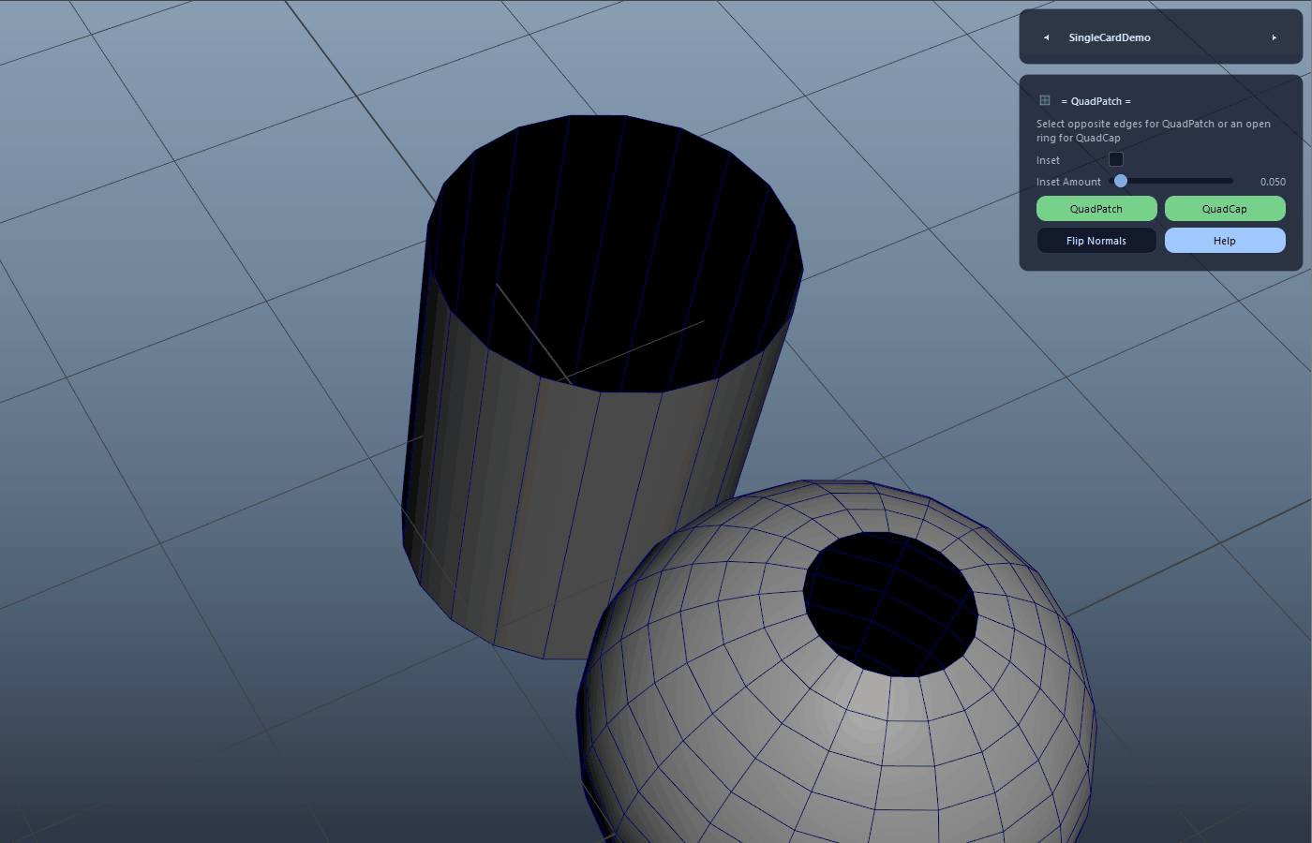This screenshot has width=1312, height=843.
Task: Go to next card with right arrow
Action: (1275, 37)
